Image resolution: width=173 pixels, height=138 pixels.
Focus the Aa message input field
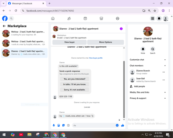94,125
